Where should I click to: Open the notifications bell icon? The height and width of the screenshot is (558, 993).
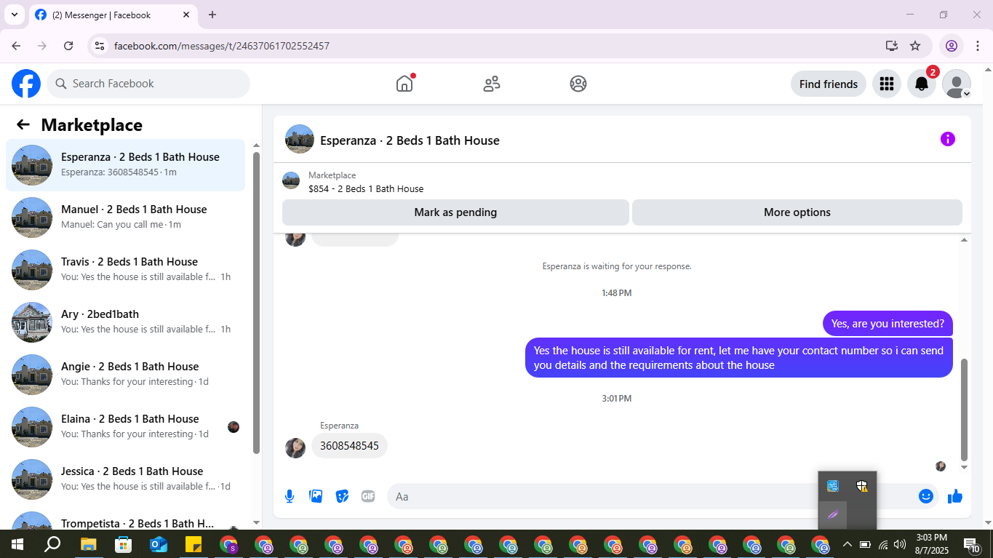pos(922,84)
